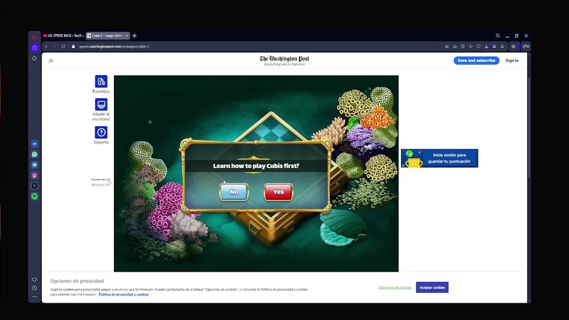Open X (Twitter) in the sidebar
This screenshot has height=320, width=569.
pyautogui.click(x=34, y=186)
